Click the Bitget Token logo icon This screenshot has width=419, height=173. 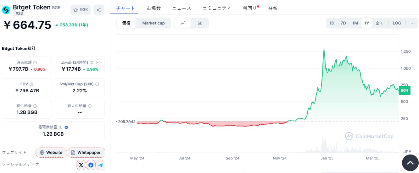point(6,10)
